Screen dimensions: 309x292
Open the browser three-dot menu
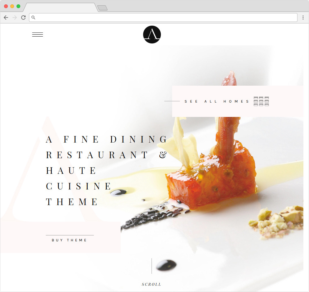pos(303,18)
